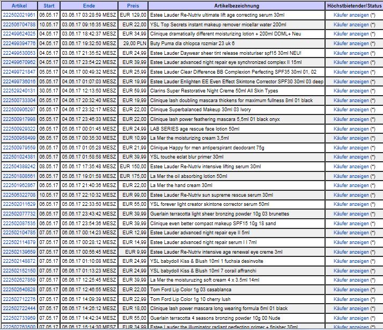Show buyers for Clinique Happy for men deodorant
Image resolution: width=383 pixels, height=330 pixels.
351,148
